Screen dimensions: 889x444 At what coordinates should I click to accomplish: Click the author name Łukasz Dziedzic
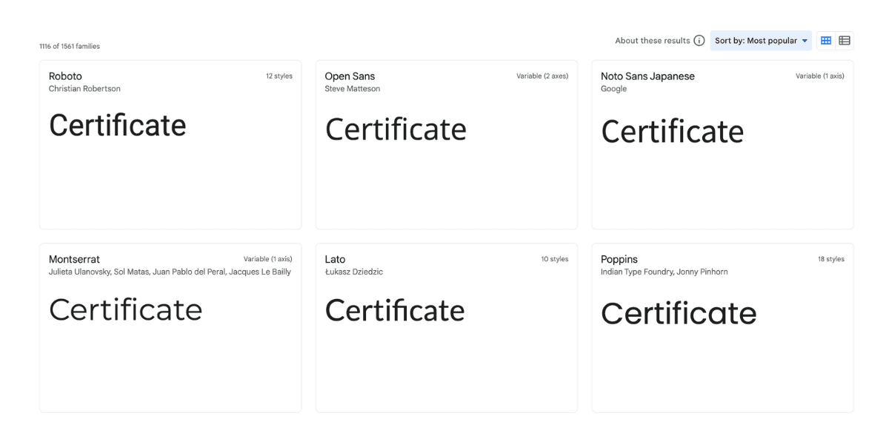pyautogui.click(x=354, y=272)
